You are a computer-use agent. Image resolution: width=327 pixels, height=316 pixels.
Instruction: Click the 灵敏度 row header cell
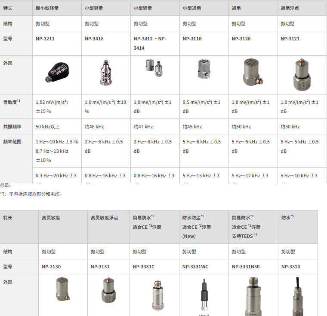16,106
